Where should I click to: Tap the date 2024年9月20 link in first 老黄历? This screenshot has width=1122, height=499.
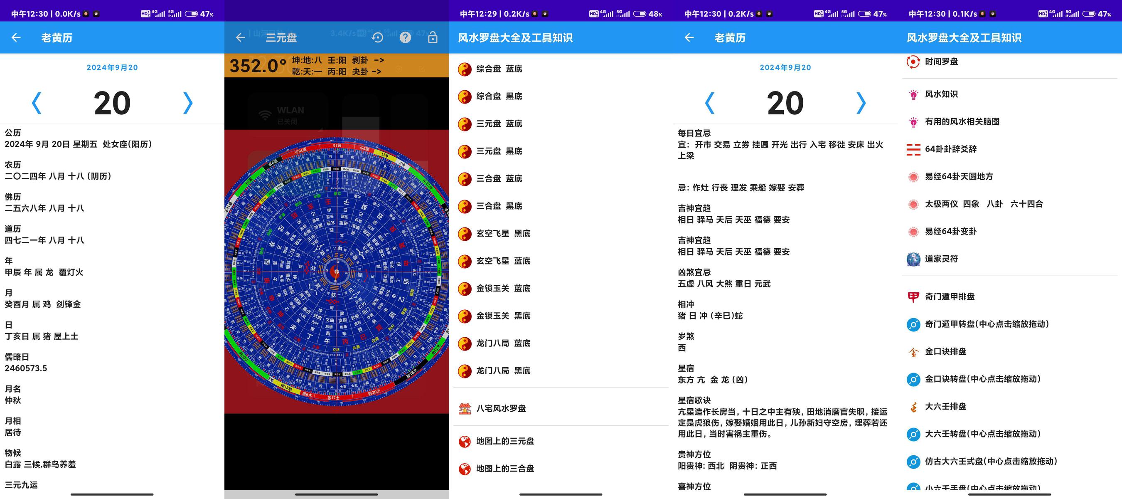coord(112,67)
